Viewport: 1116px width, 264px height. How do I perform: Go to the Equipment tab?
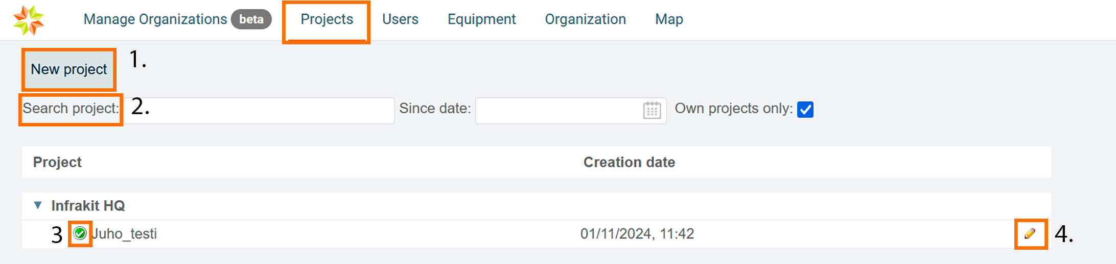coord(481,19)
